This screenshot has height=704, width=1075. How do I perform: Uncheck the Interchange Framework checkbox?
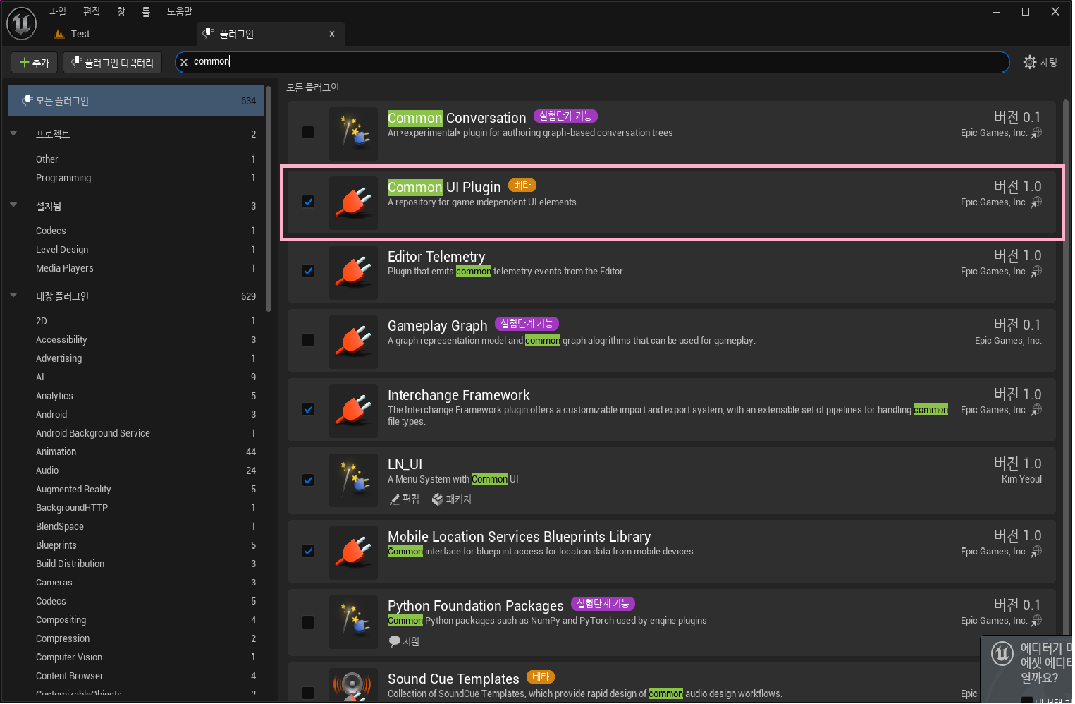(308, 409)
